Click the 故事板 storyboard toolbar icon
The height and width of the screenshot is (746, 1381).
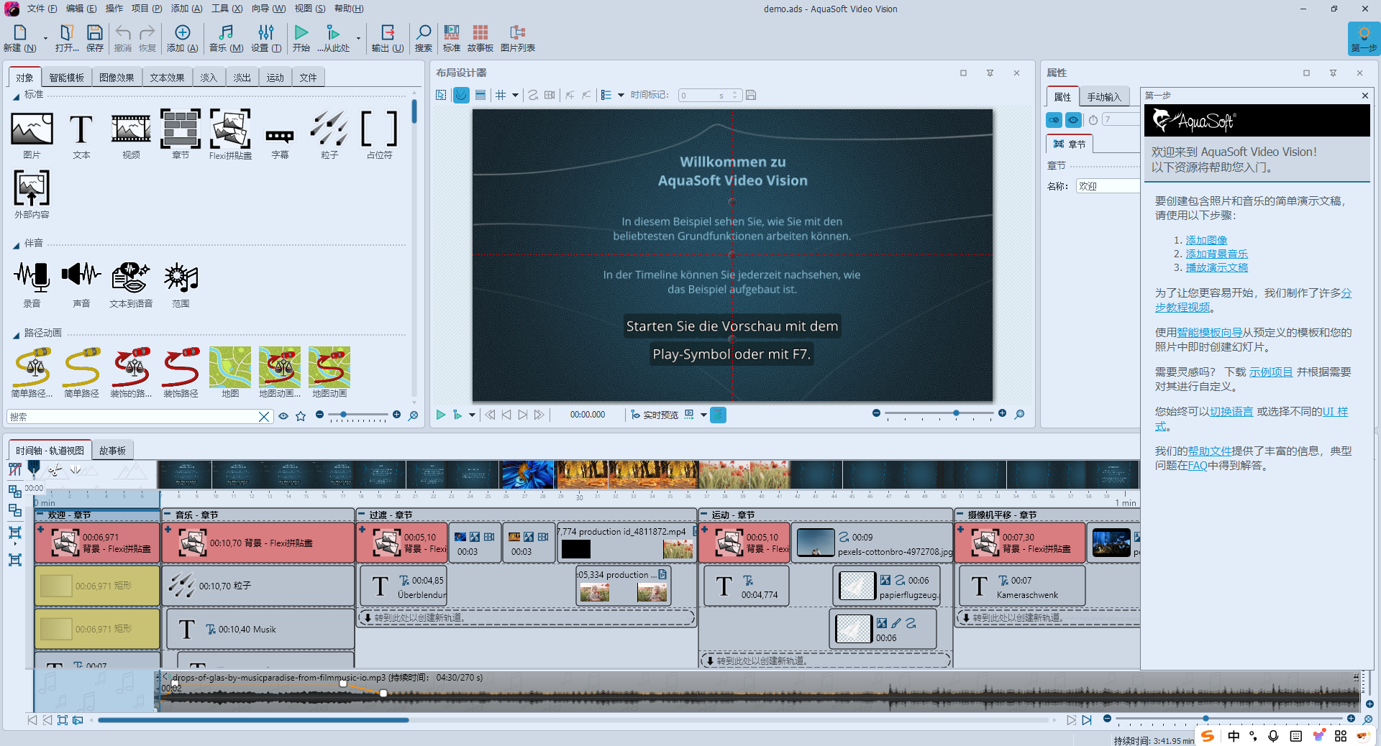[480, 38]
